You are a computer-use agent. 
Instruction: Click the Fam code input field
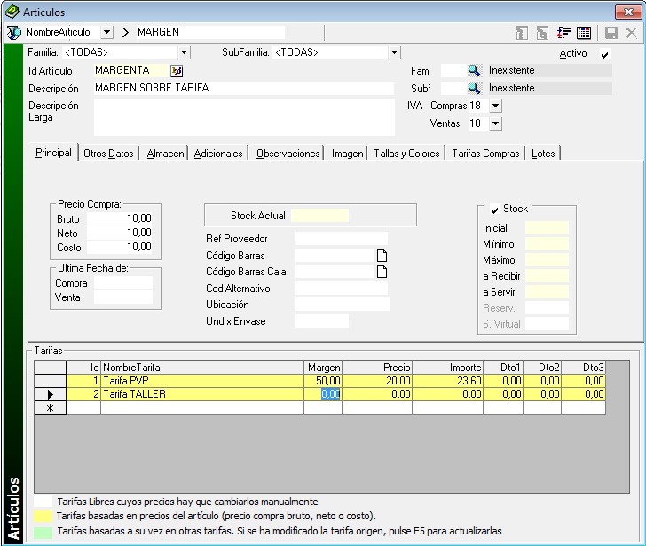tap(453, 70)
